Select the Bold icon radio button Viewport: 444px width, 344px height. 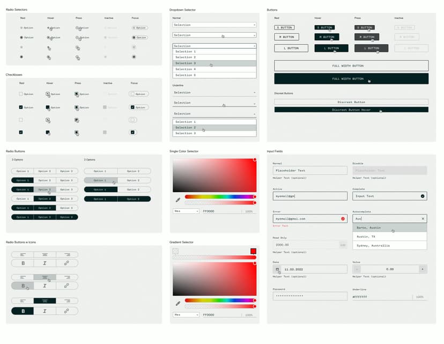[22, 263]
